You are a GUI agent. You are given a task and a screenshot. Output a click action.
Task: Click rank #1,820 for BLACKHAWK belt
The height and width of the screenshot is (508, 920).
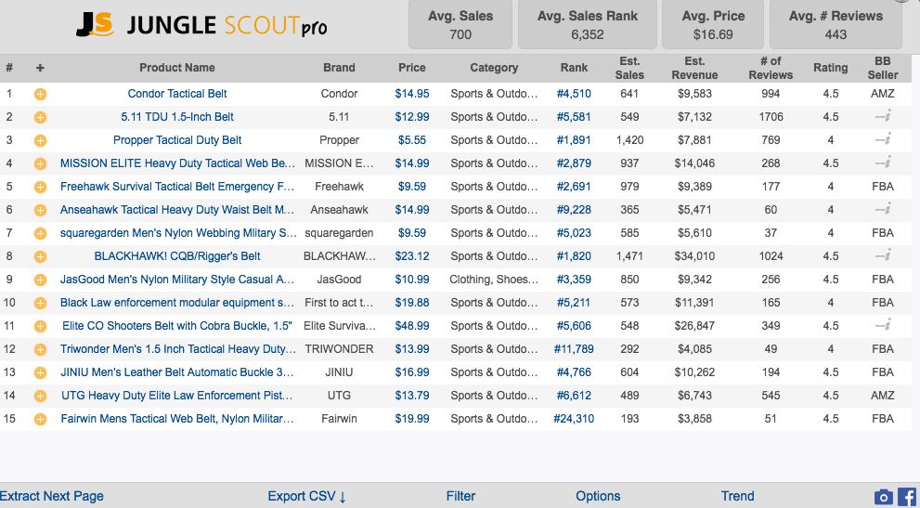[x=574, y=256]
